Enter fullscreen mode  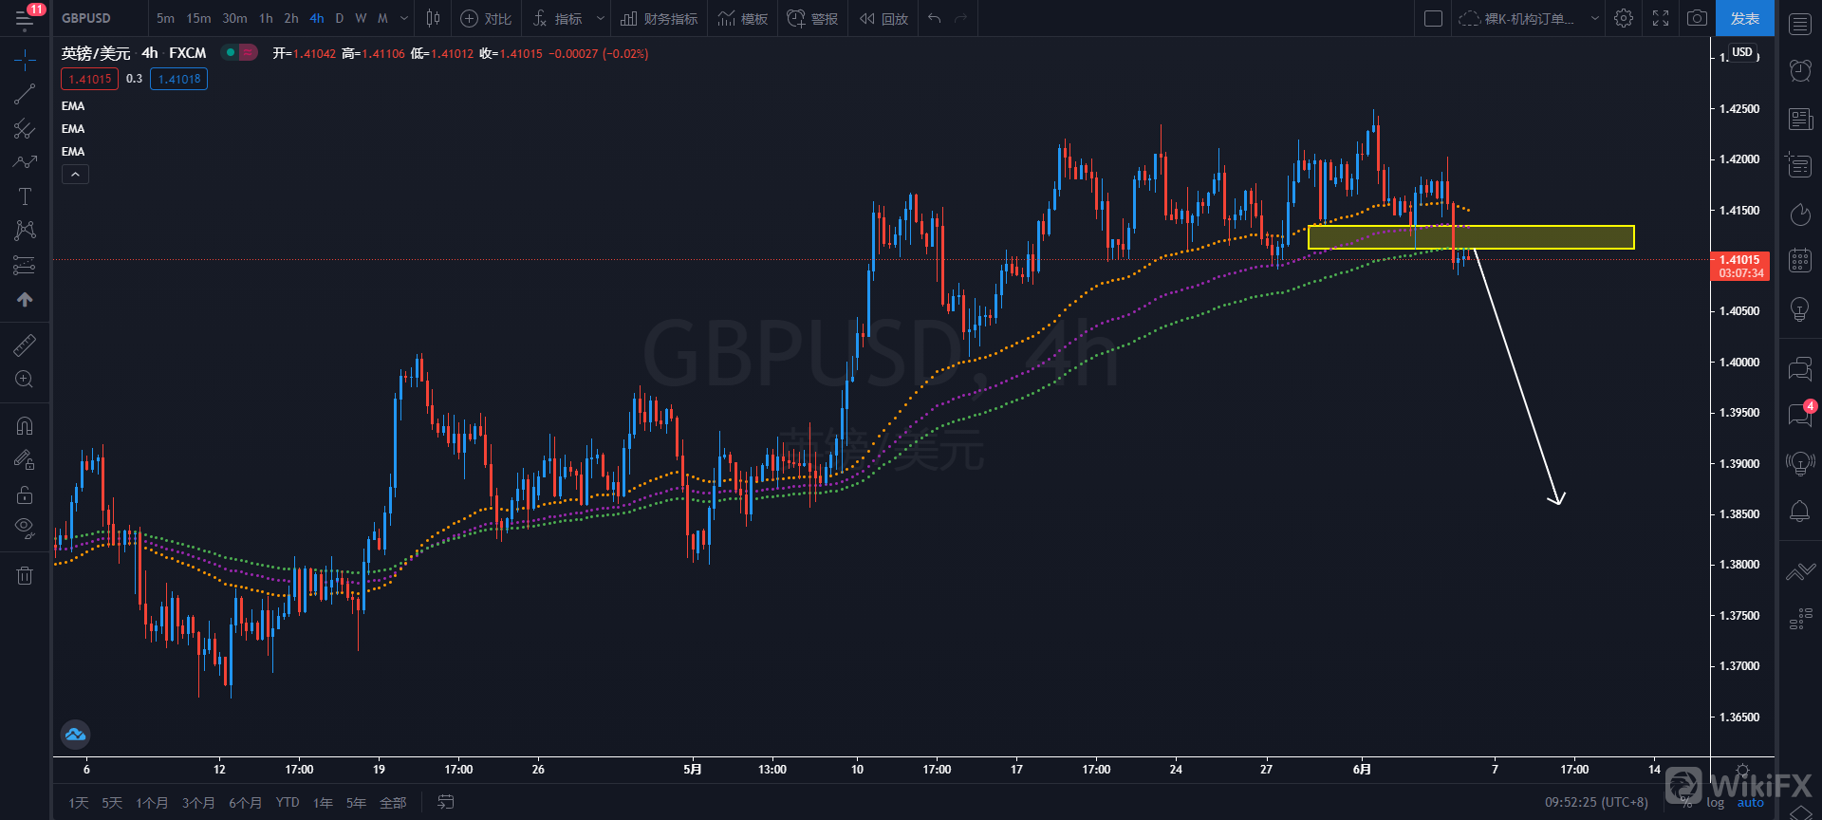pyautogui.click(x=1661, y=18)
